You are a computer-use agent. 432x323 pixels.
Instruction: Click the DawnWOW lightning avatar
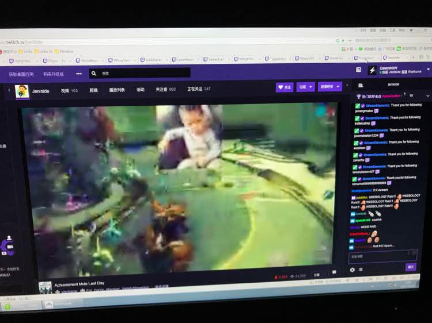tap(372, 70)
